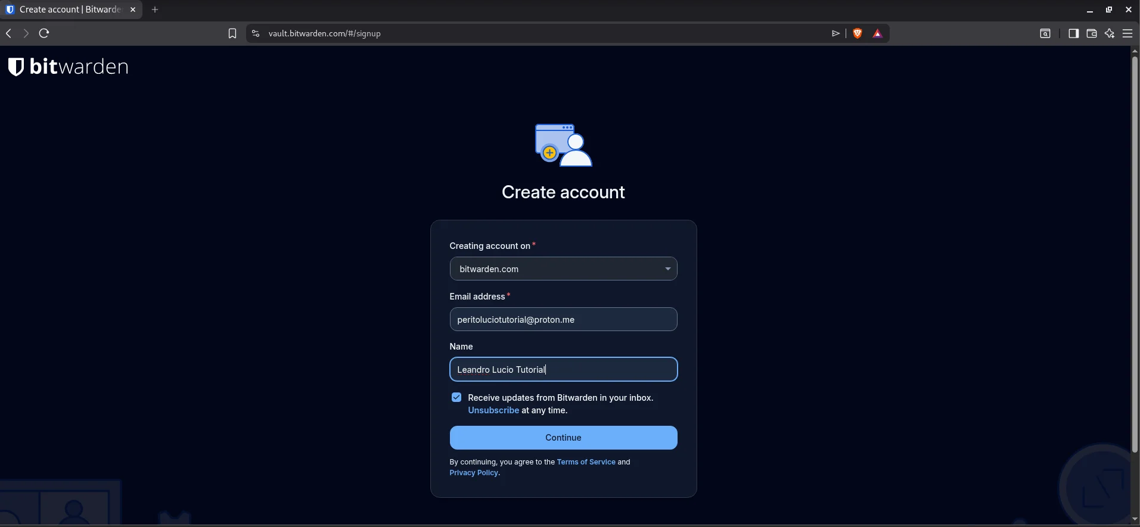Open Brave Wallet icon
Screen dimensions: 1140x527
(1092, 33)
